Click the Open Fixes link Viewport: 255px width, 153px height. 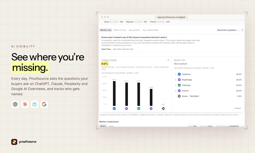click(106, 49)
